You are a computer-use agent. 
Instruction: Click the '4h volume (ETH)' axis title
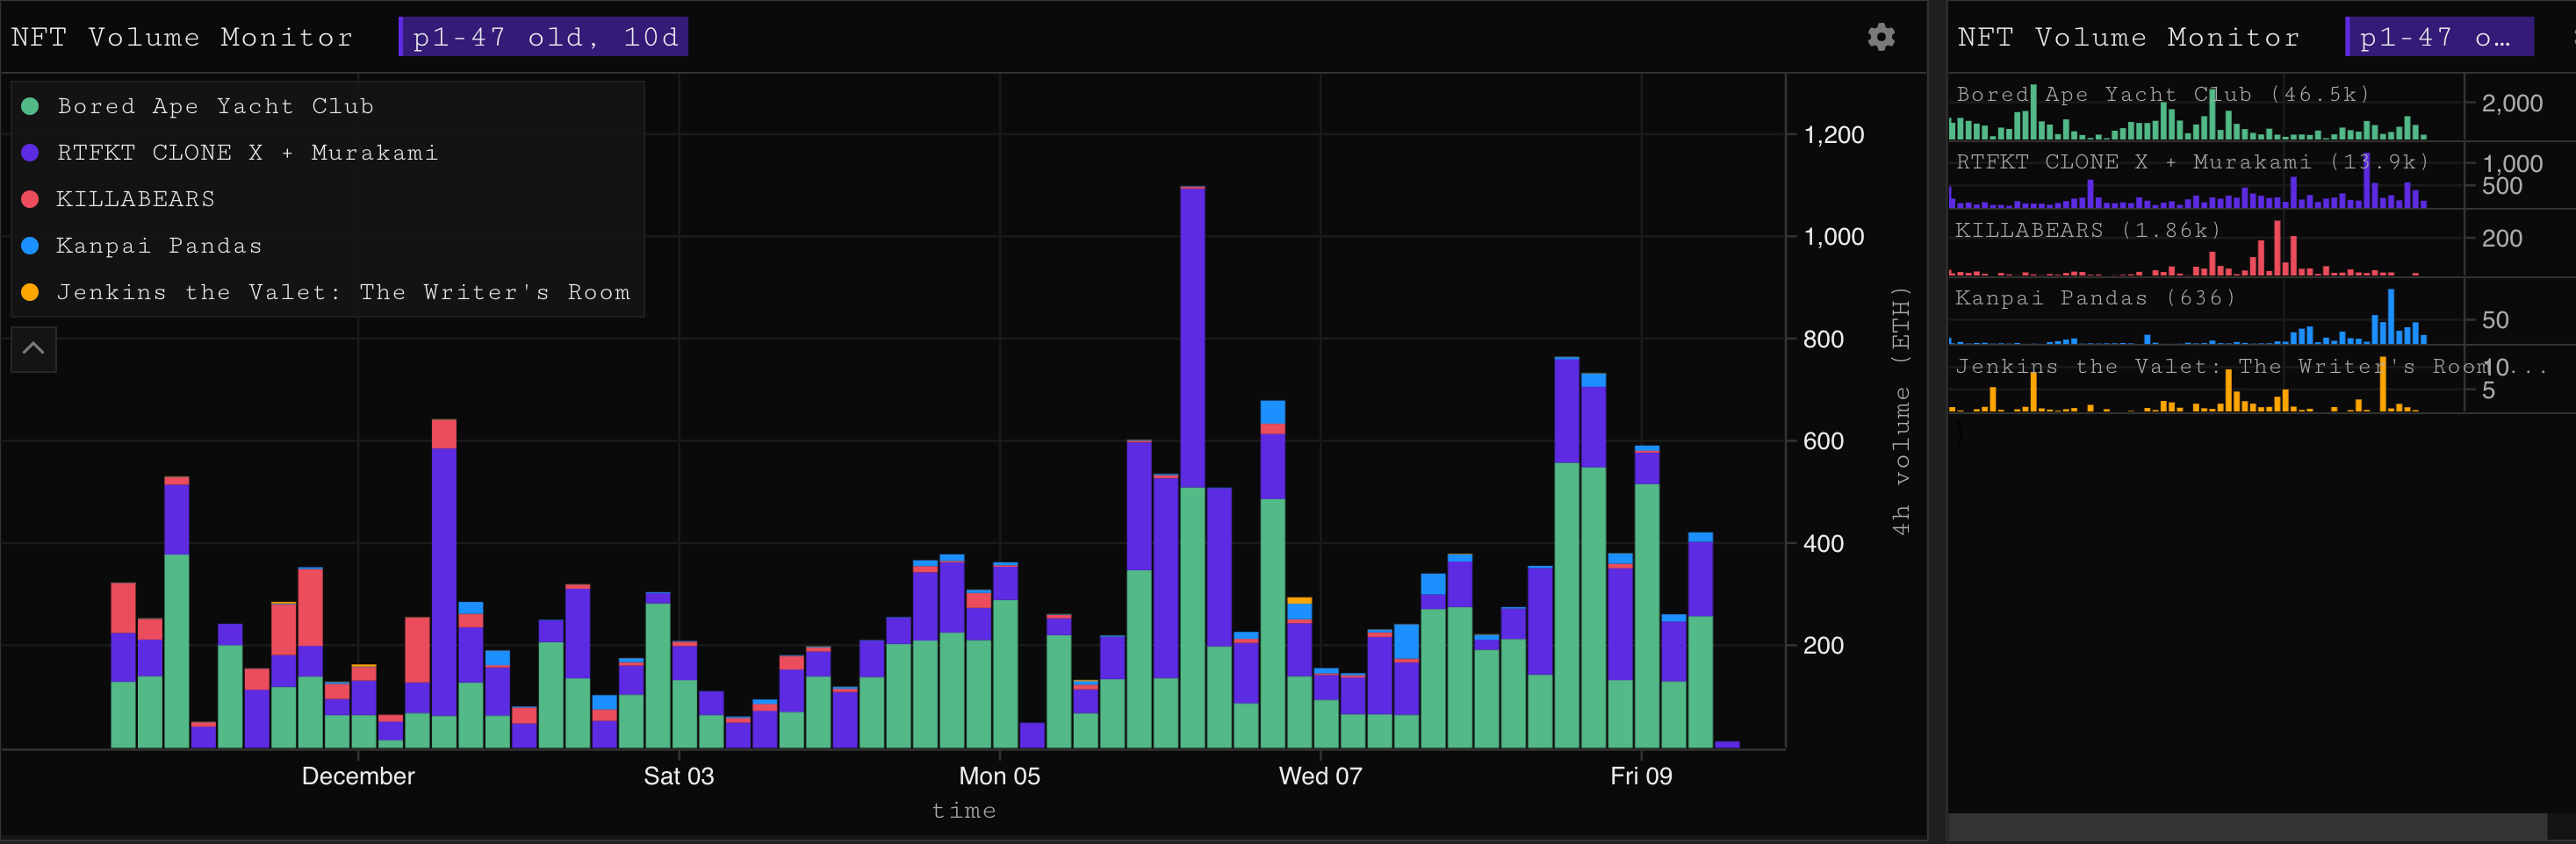(x=1901, y=411)
